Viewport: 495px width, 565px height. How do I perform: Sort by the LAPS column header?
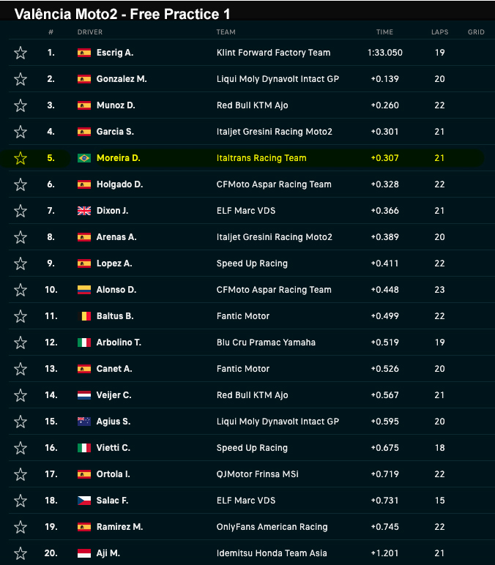[439, 32]
